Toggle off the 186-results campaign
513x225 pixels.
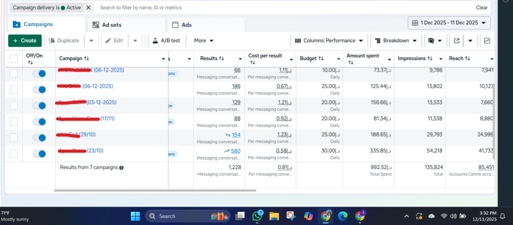point(39,90)
